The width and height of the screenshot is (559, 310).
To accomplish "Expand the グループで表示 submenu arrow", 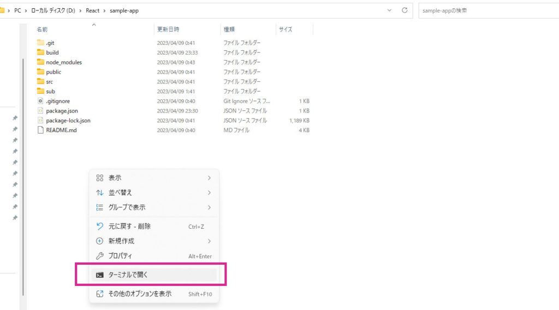I will (x=209, y=207).
